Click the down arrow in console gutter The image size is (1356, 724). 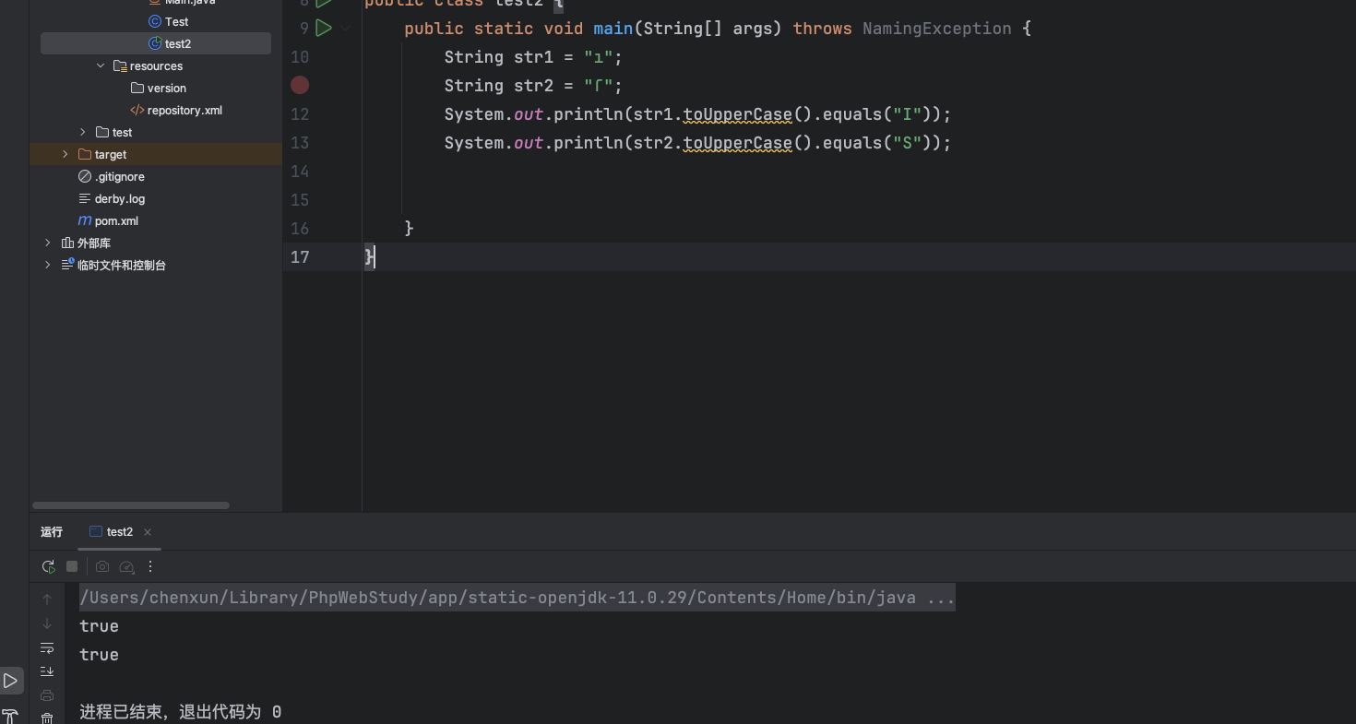tap(47, 623)
